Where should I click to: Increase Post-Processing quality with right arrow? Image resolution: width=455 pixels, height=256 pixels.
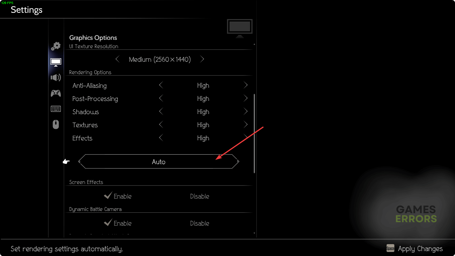pos(246,98)
